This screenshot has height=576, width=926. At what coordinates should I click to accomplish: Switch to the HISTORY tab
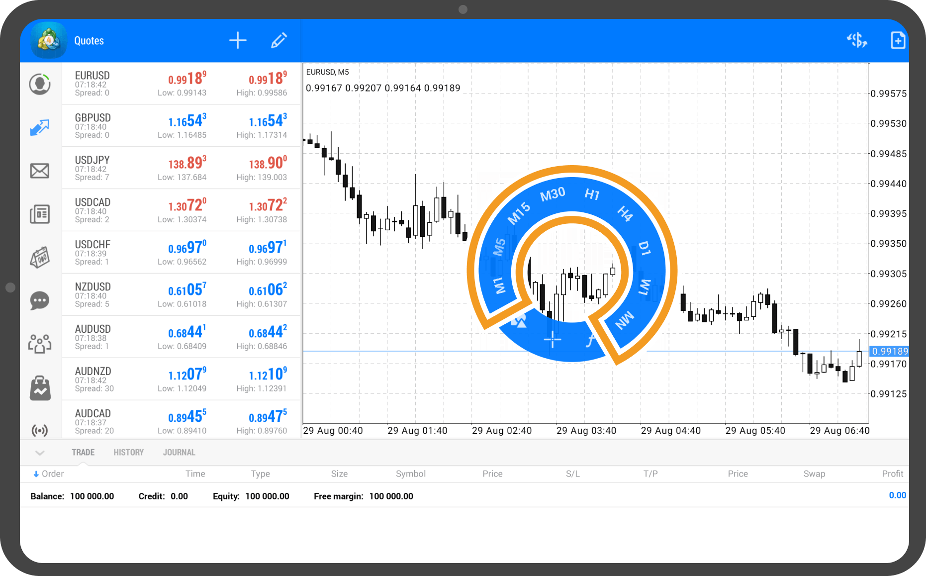click(128, 453)
